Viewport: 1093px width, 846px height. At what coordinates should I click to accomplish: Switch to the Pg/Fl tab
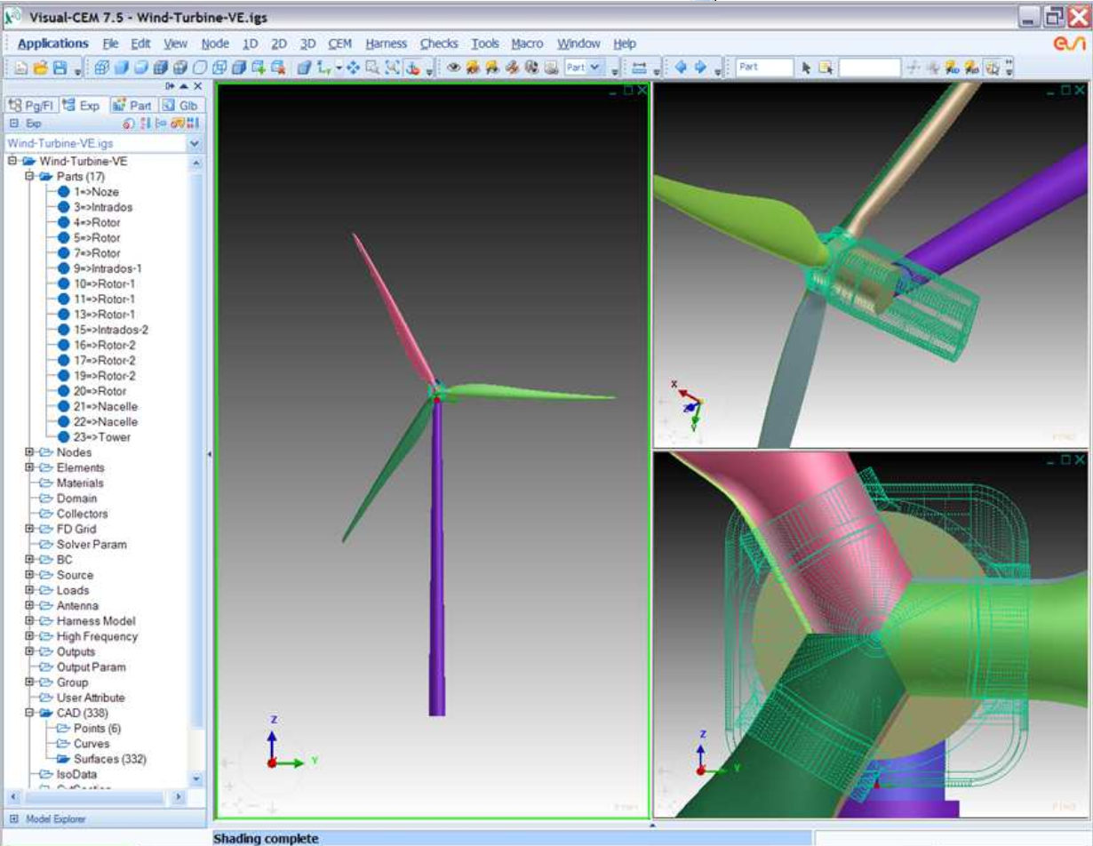tap(31, 105)
